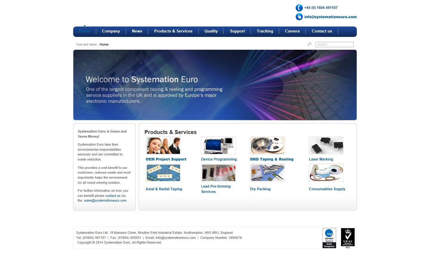430x268 pixels.
Task: Click the Lead Pre-forming Services components image
Action: point(218,173)
